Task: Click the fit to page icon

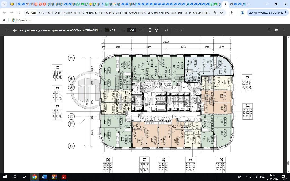Action: tap(150, 30)
